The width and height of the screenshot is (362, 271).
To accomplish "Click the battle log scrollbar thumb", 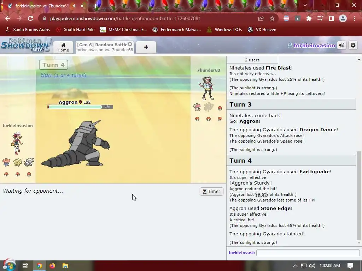I will 358,196.
